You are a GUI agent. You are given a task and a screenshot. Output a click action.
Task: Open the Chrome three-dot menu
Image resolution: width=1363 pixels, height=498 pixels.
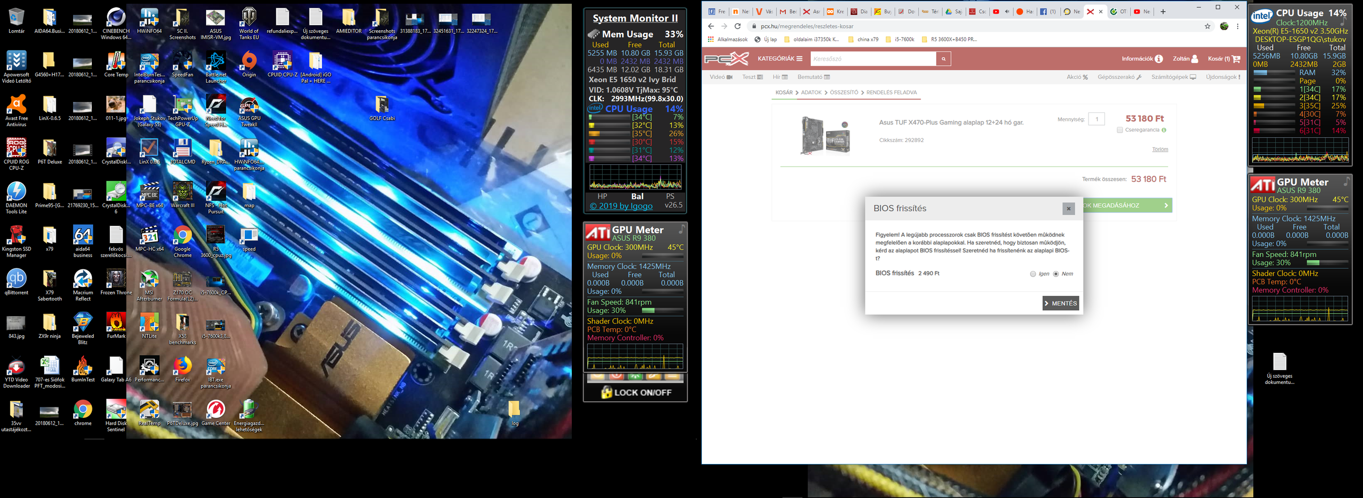coord(1238,27)
